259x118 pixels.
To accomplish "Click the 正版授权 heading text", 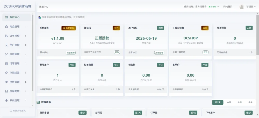I will tap(102, 38).
